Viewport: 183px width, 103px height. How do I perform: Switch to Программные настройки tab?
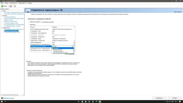tap(48, 22)
